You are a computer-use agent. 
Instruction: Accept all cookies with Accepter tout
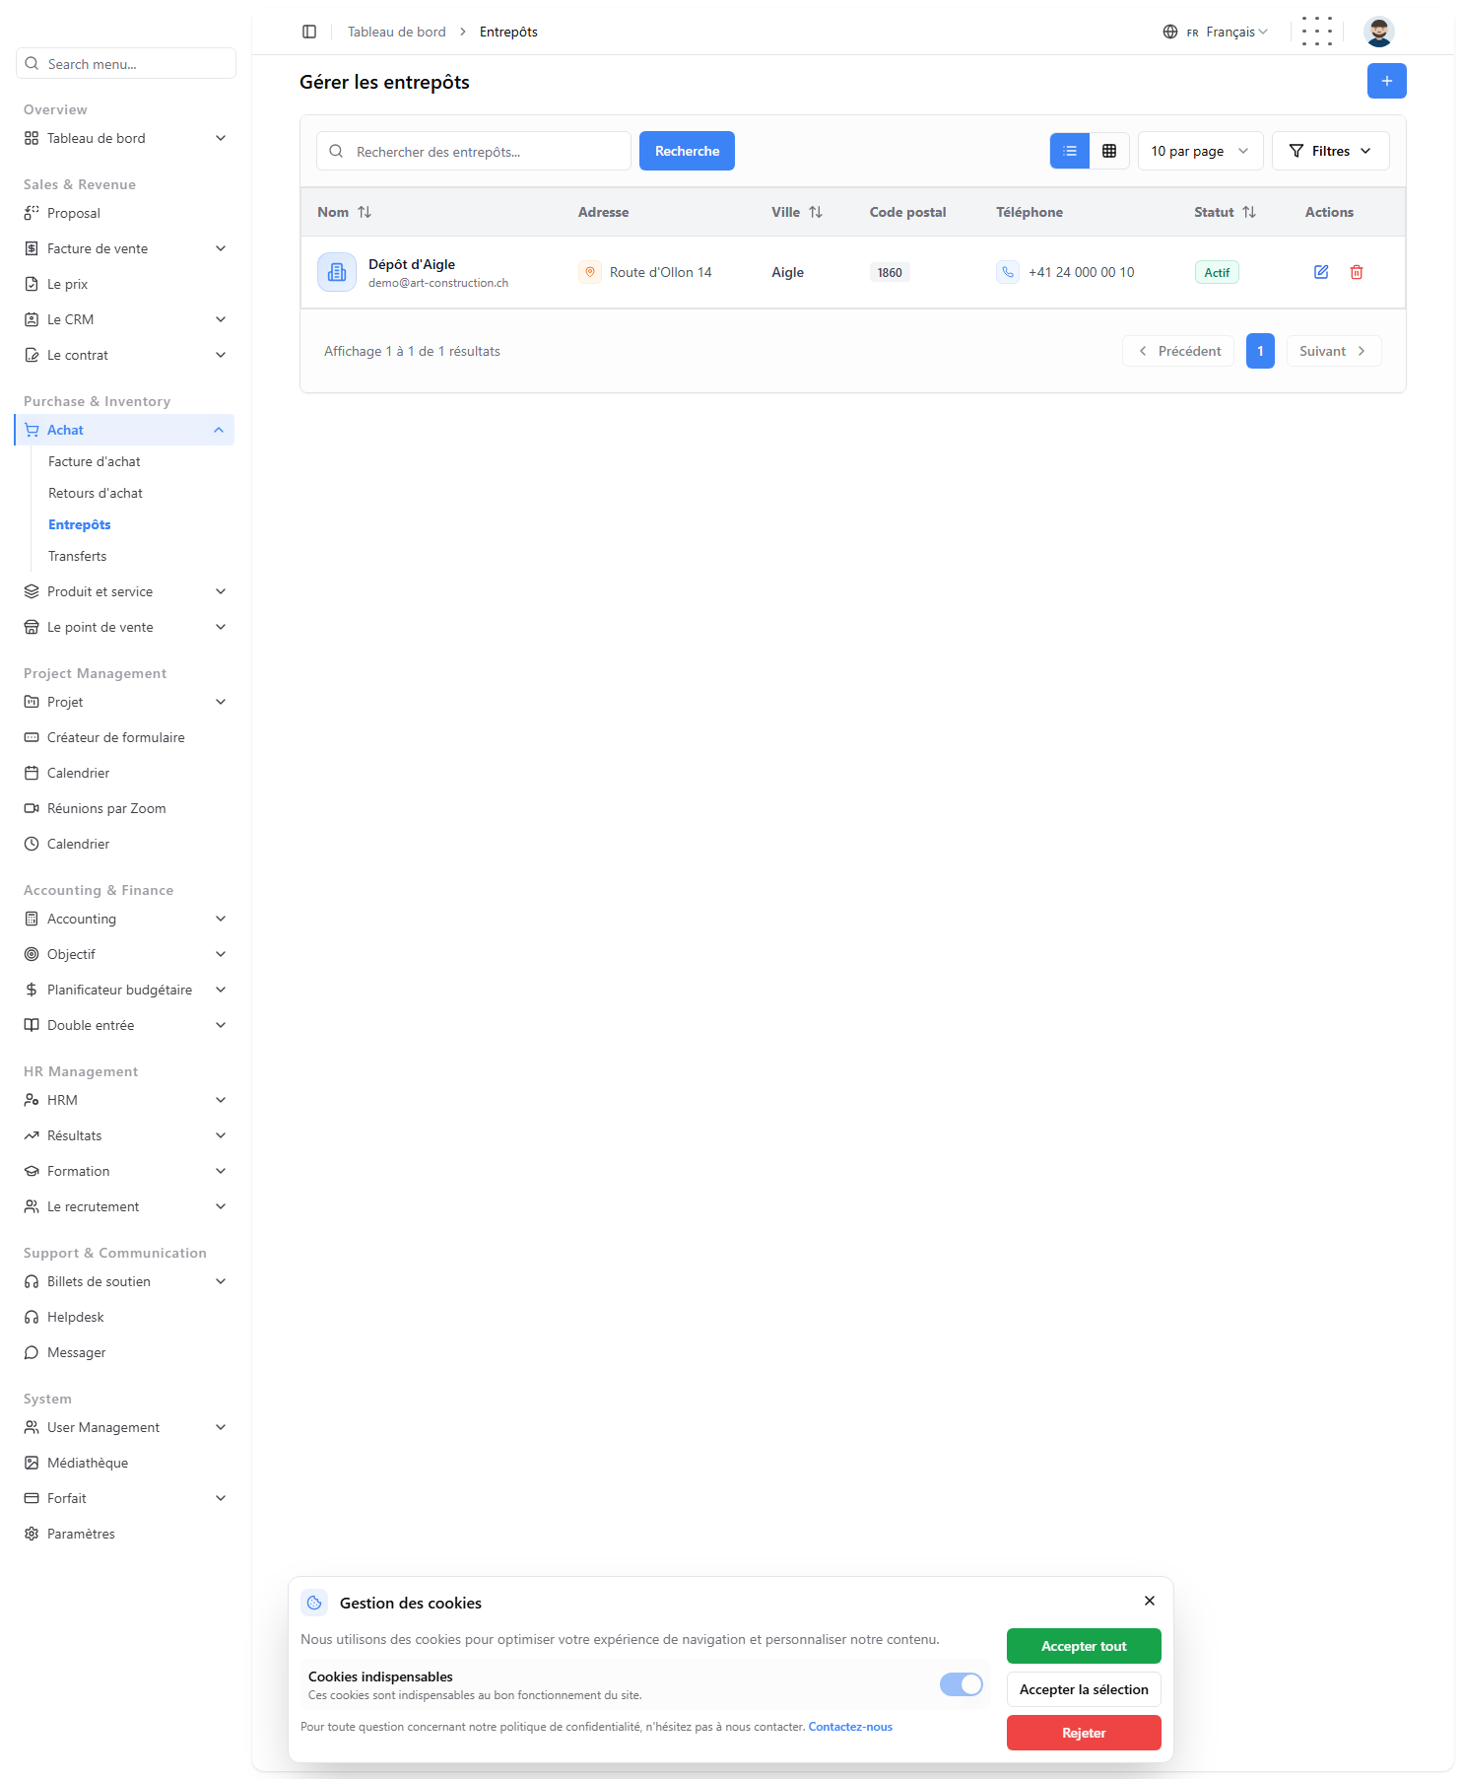[1084, 1646]
